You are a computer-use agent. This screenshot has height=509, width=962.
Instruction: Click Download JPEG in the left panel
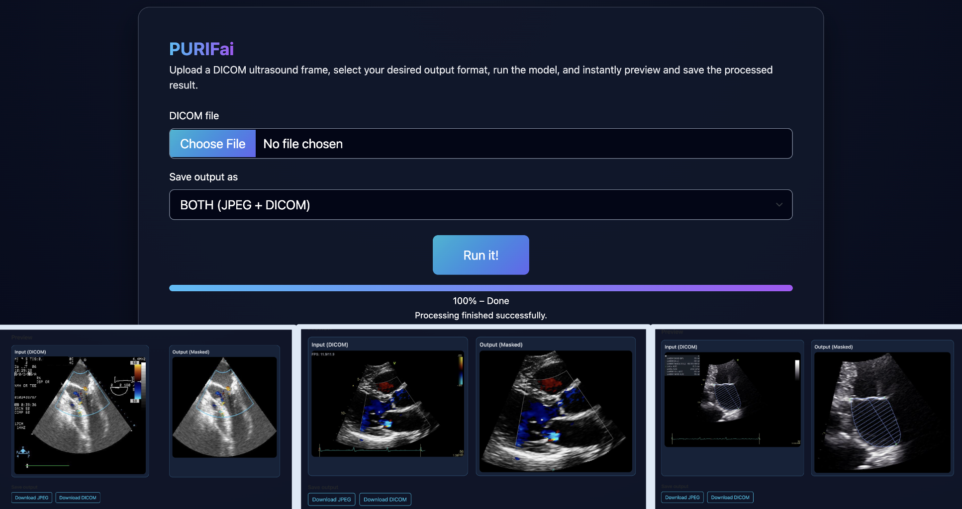(31, 498)
